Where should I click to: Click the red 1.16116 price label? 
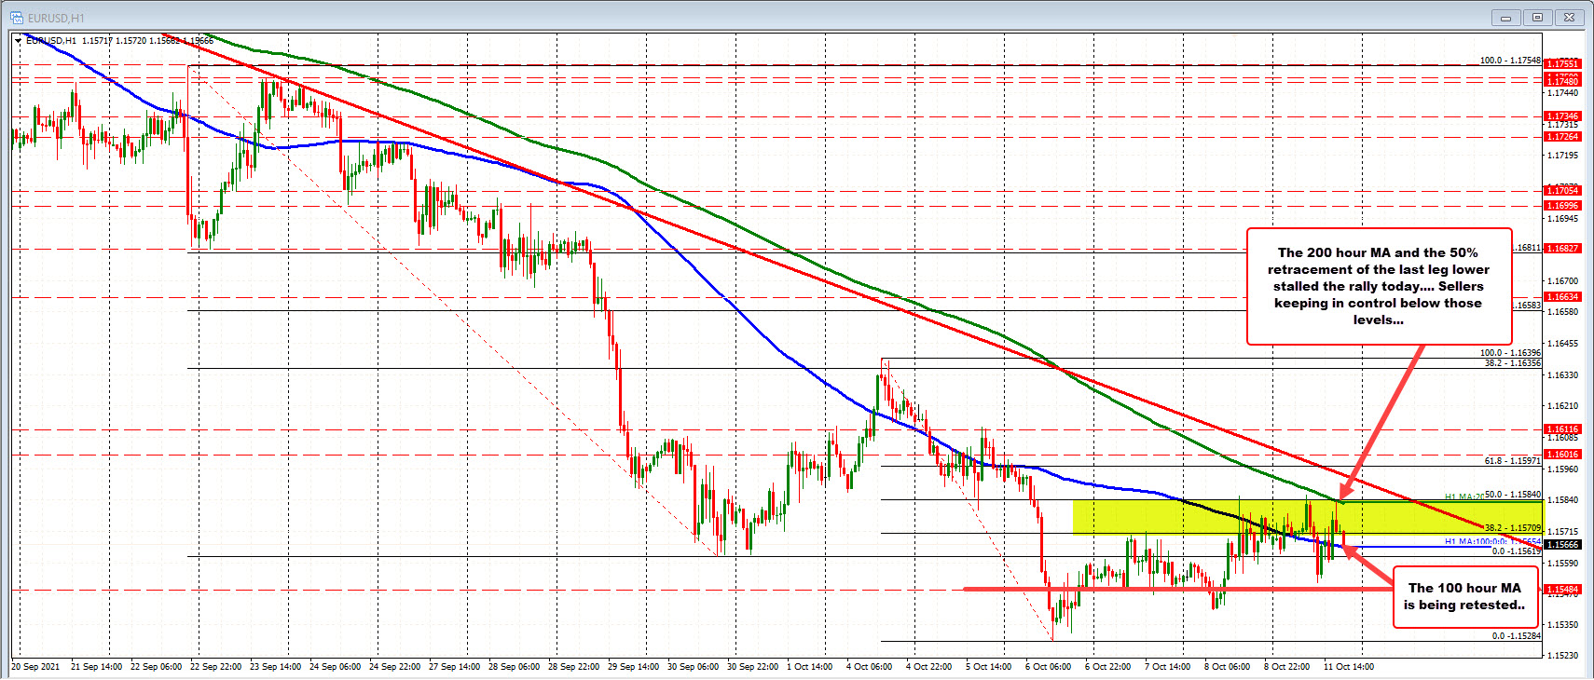click(1563, 429)
